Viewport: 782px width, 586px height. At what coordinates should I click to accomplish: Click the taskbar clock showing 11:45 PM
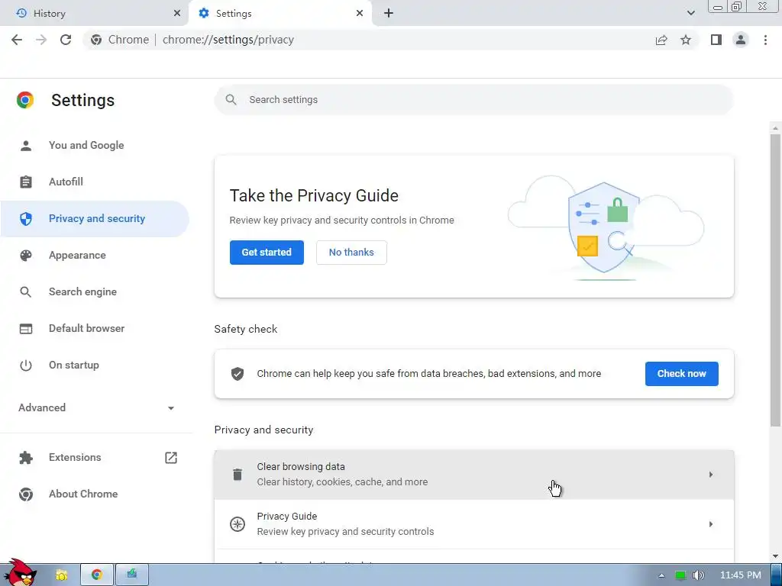coord(741,575)
